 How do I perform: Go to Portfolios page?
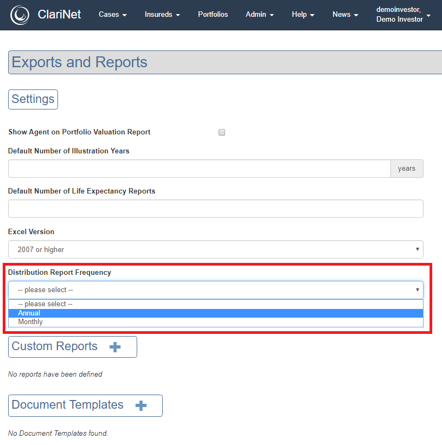(x=213, y=15)
